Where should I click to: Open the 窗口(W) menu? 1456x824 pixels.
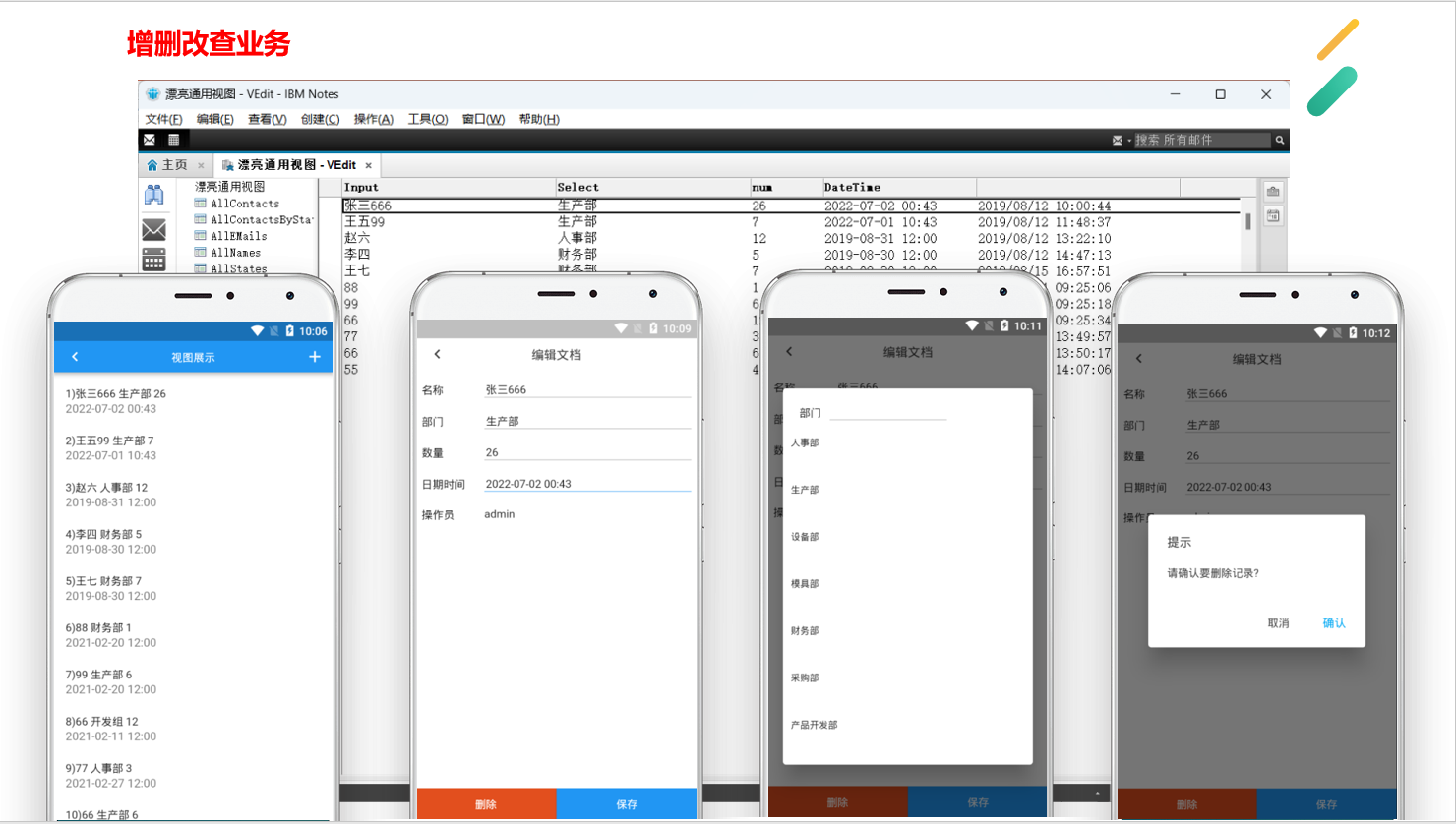point(482,119)
